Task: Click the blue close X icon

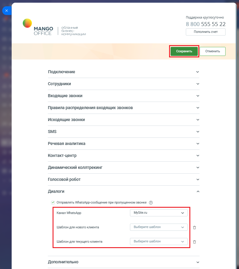Action: tap(7, 10)
